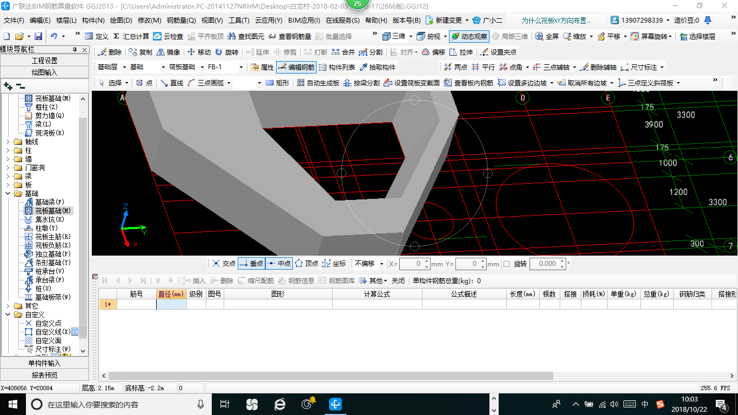Image resolution: width=738 pixels, height=415 pixels.
Task: Click 自动生成板 auto generate slab
Action: point(318,83)
